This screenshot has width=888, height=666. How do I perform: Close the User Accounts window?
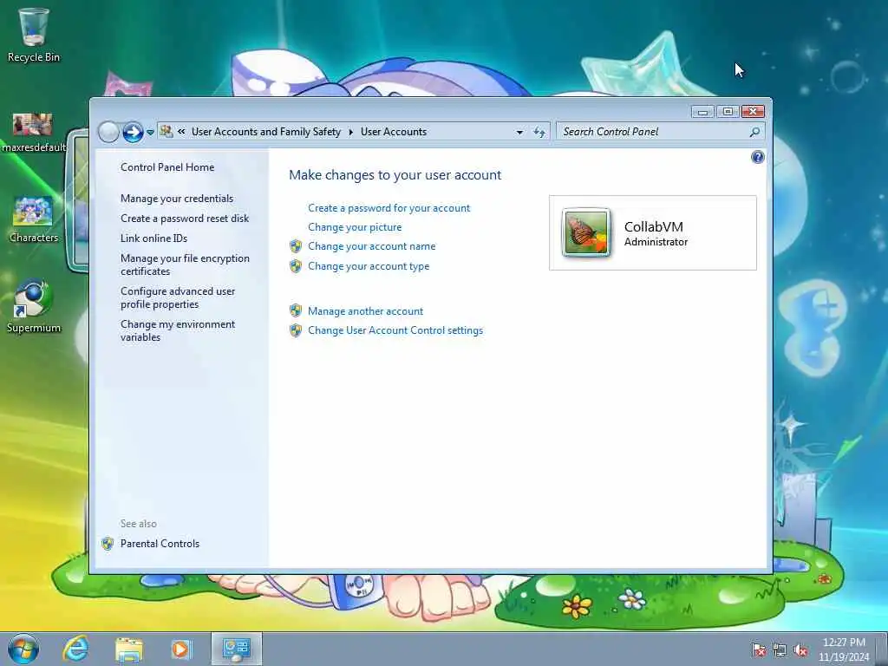754,112
